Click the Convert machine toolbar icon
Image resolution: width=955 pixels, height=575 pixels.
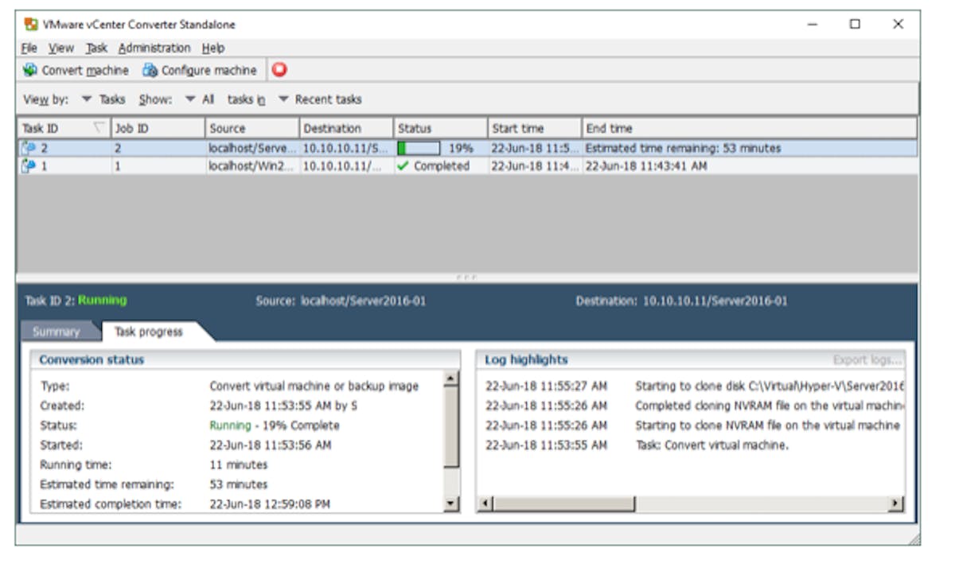click(x=30, y=70)
